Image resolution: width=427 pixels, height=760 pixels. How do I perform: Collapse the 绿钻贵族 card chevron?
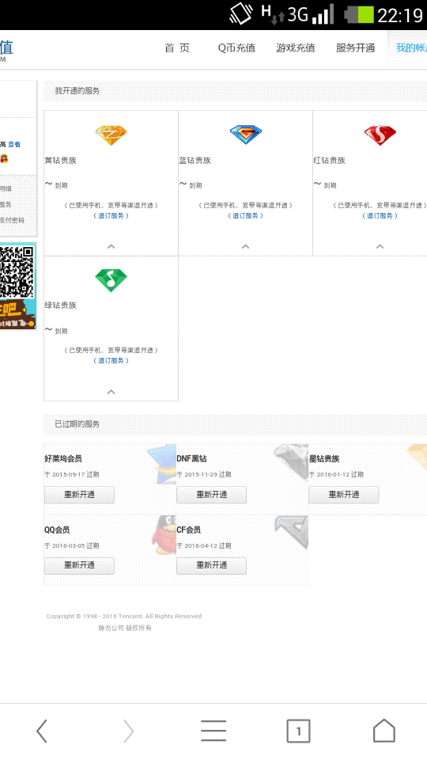pos(111,392)
